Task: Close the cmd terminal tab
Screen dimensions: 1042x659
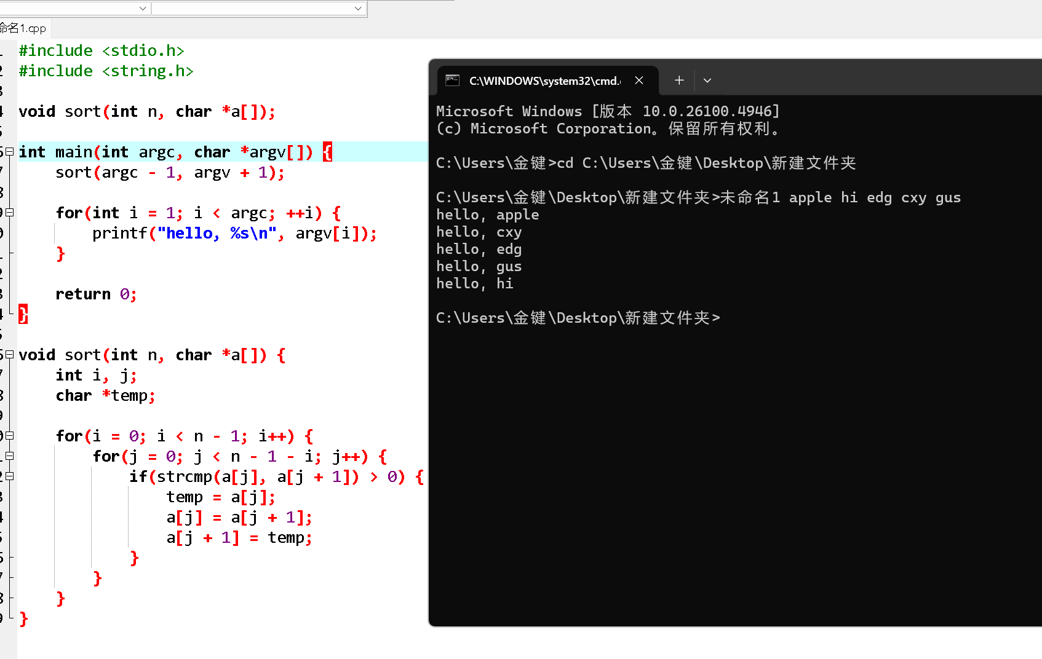Action: tap(638, 80)
